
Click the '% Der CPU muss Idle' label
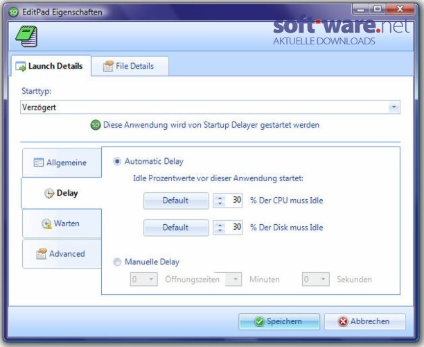[x=287, y=201]
